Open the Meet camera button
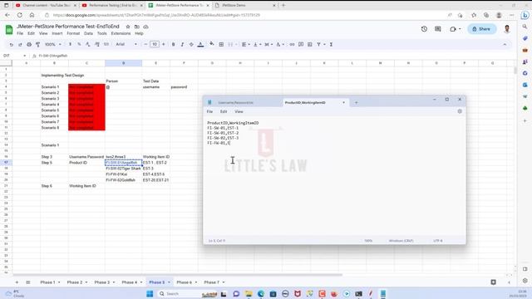 (x=455, y=29)
